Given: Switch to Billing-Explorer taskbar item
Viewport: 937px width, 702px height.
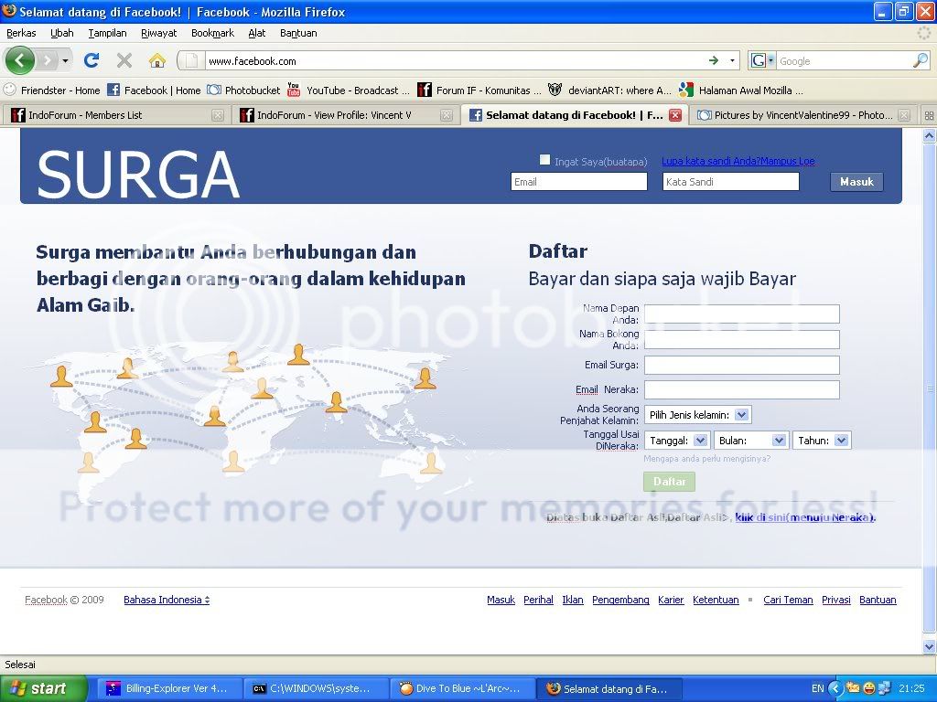Looking at the screenshot, I should tap(168, 688).
